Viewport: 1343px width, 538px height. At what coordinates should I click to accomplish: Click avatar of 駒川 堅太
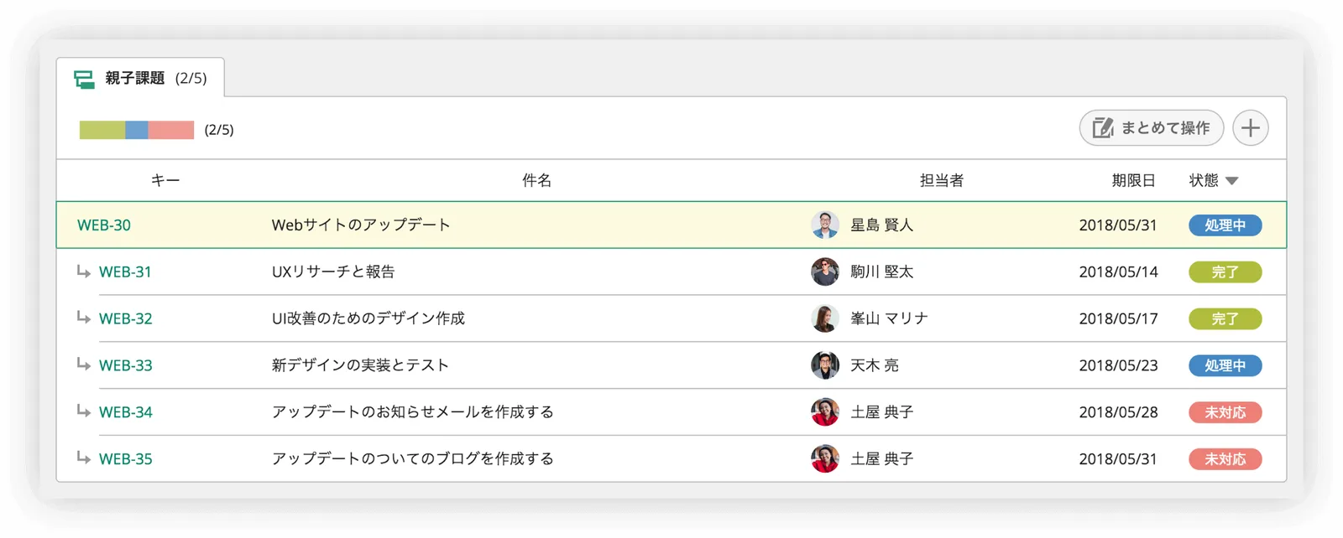click(x=825, y=272)
